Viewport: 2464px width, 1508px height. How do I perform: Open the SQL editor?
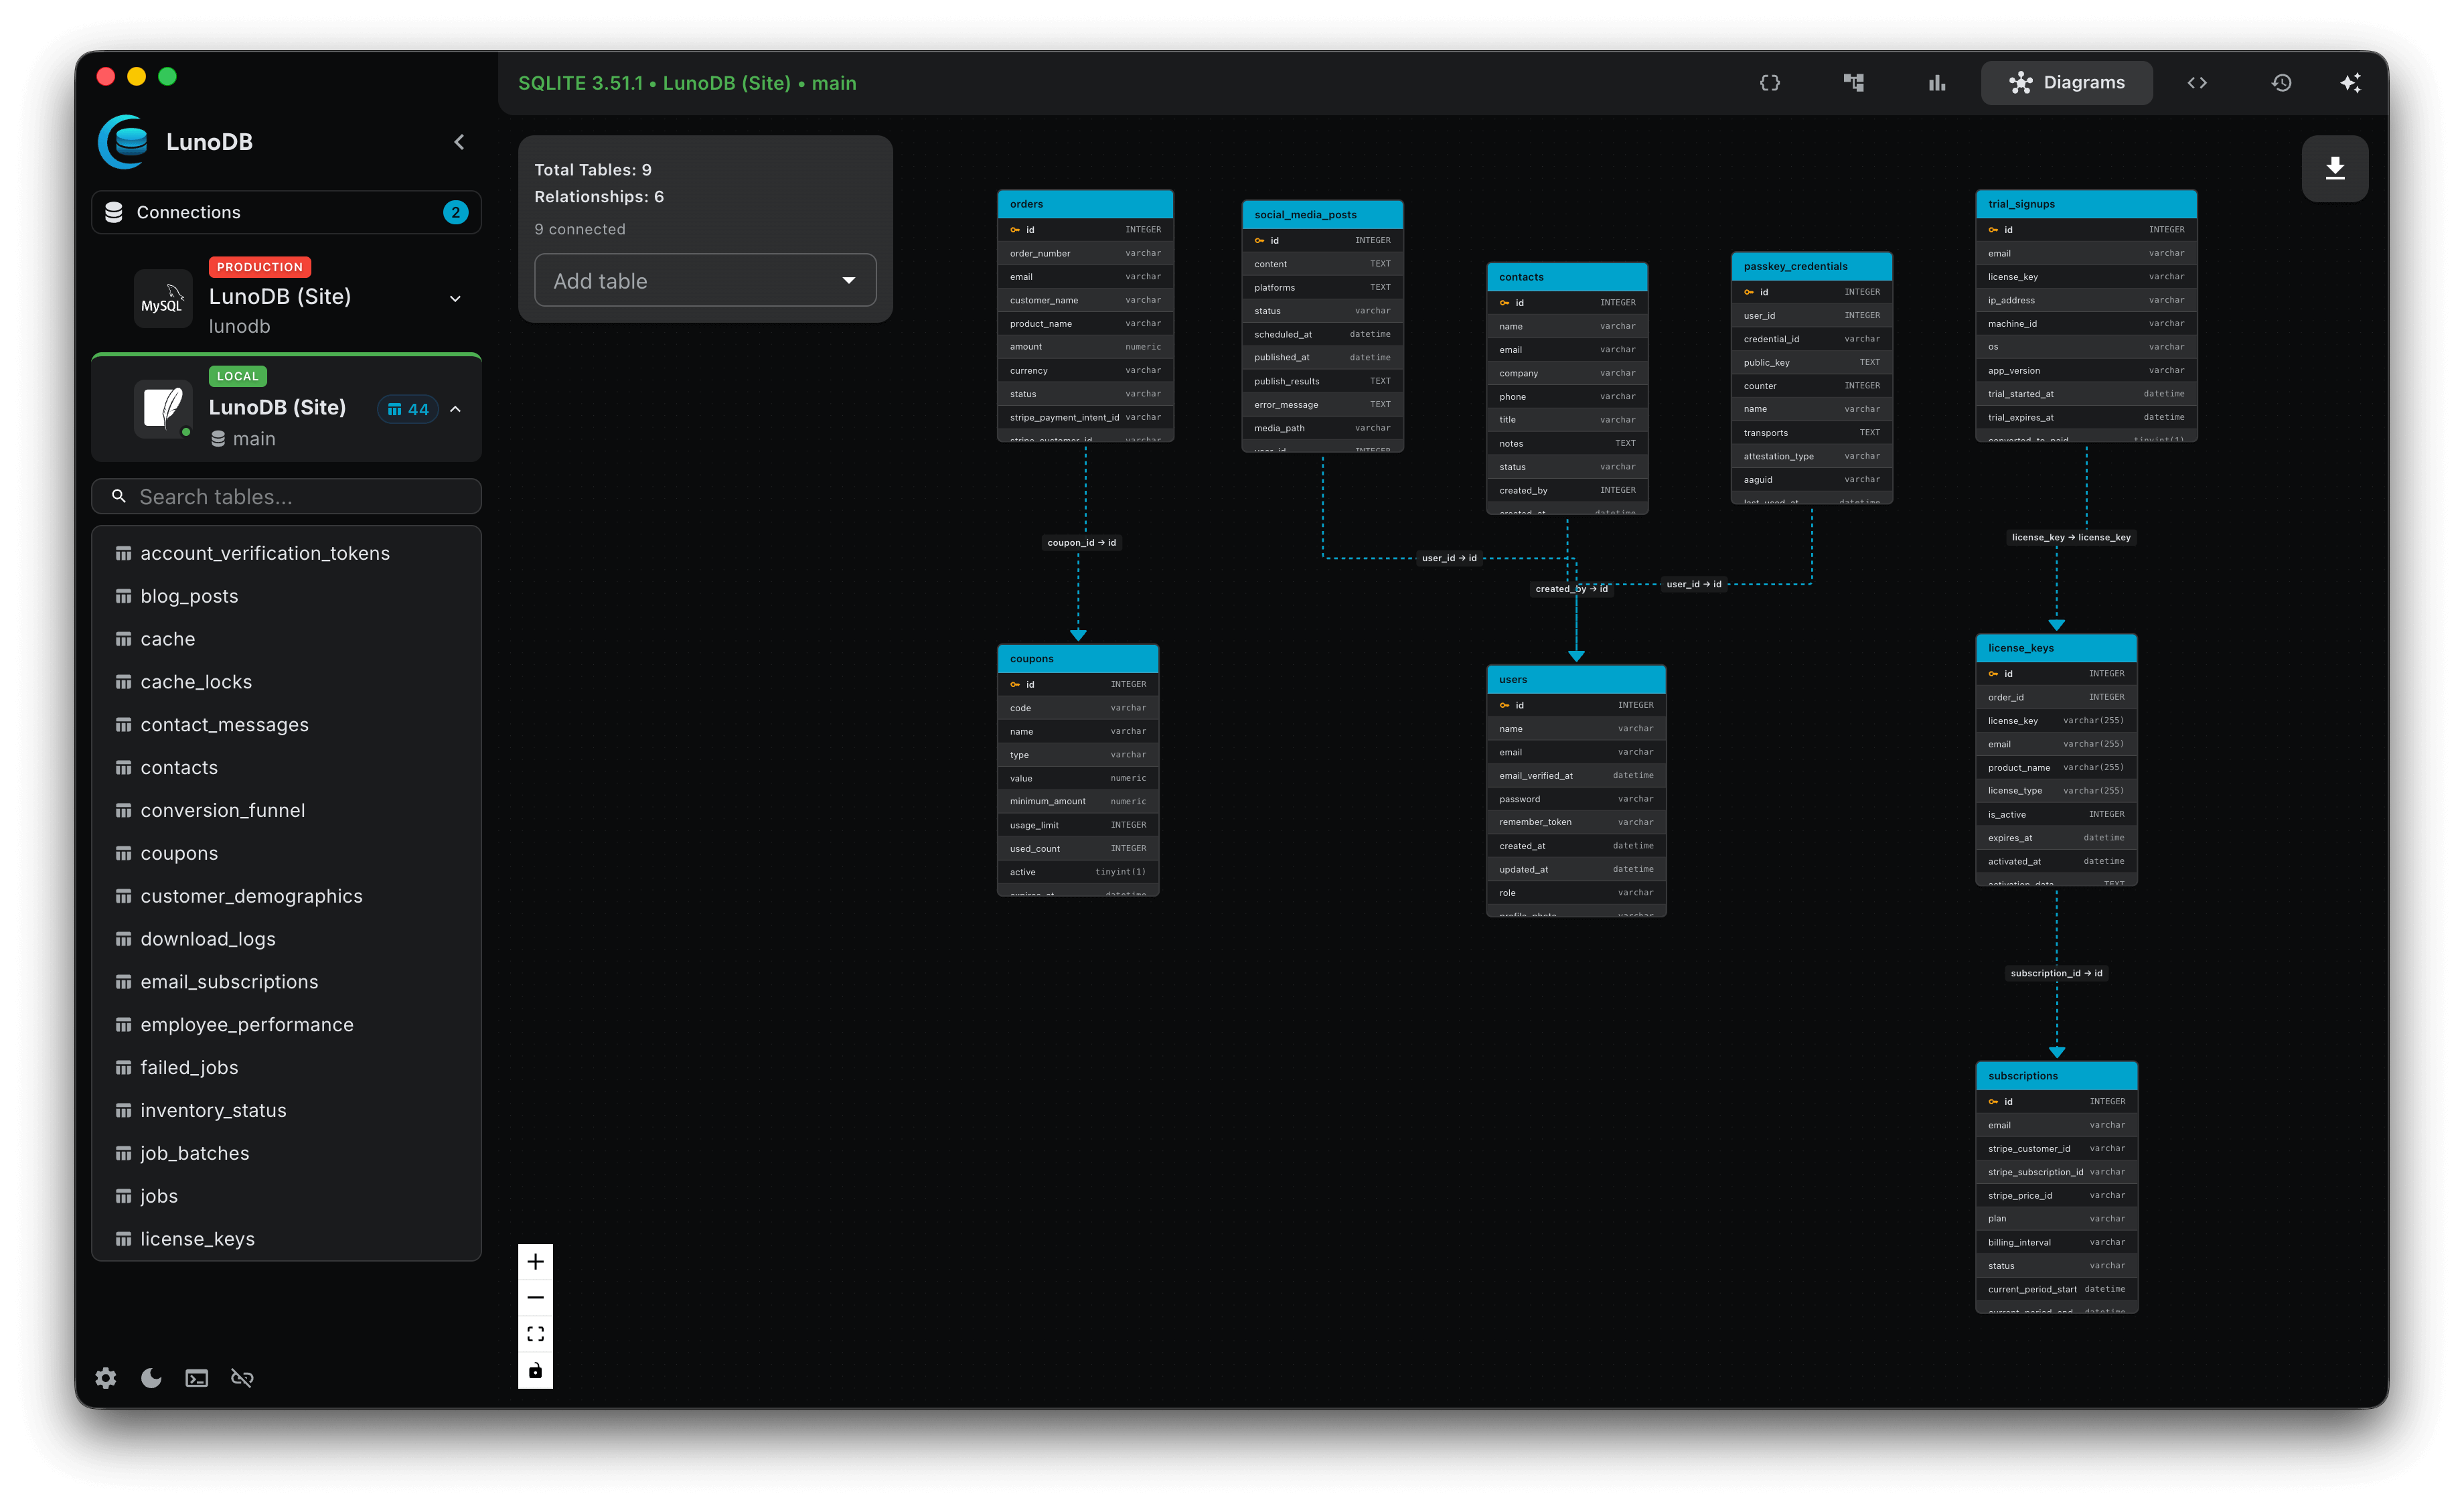click(1770, 83)
